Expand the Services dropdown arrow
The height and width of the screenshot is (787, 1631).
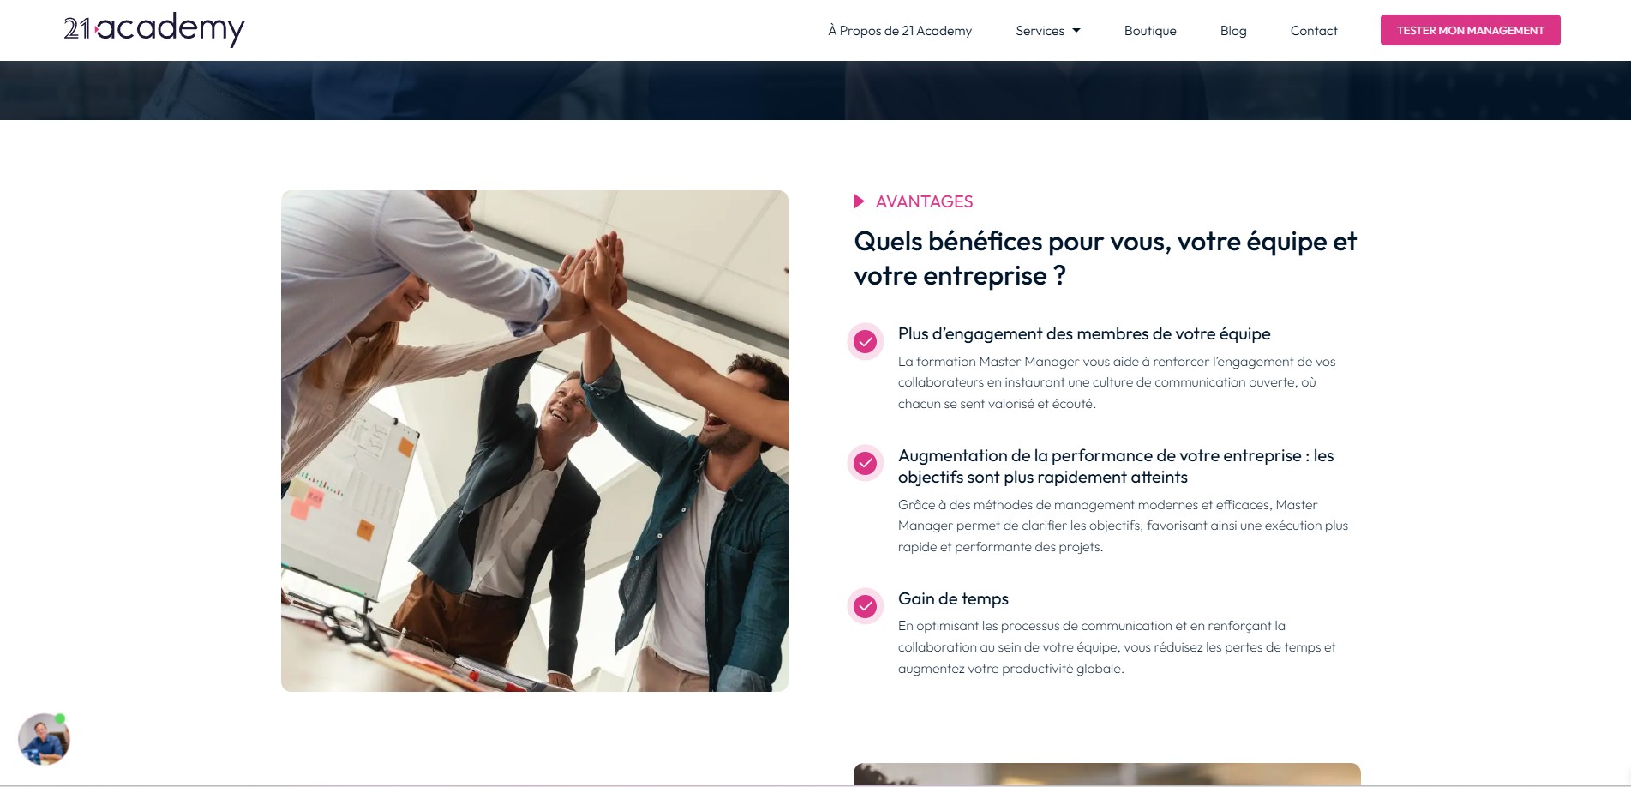coord(1076,31)
